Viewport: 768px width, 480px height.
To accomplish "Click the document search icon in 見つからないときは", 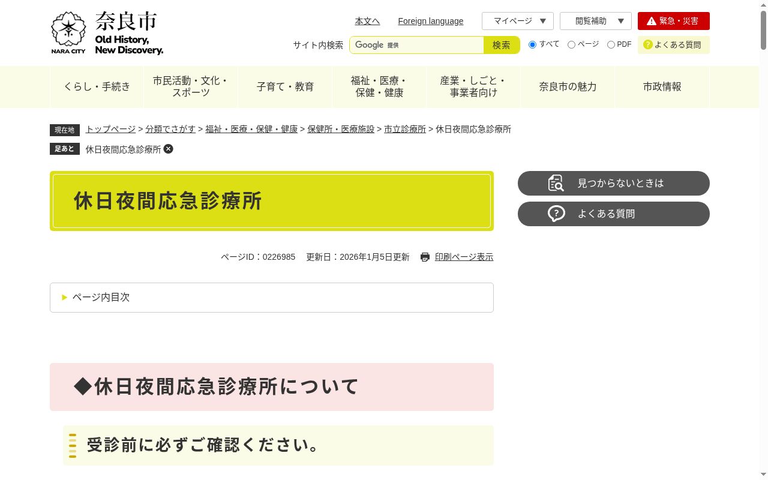I will pos(556,183).
